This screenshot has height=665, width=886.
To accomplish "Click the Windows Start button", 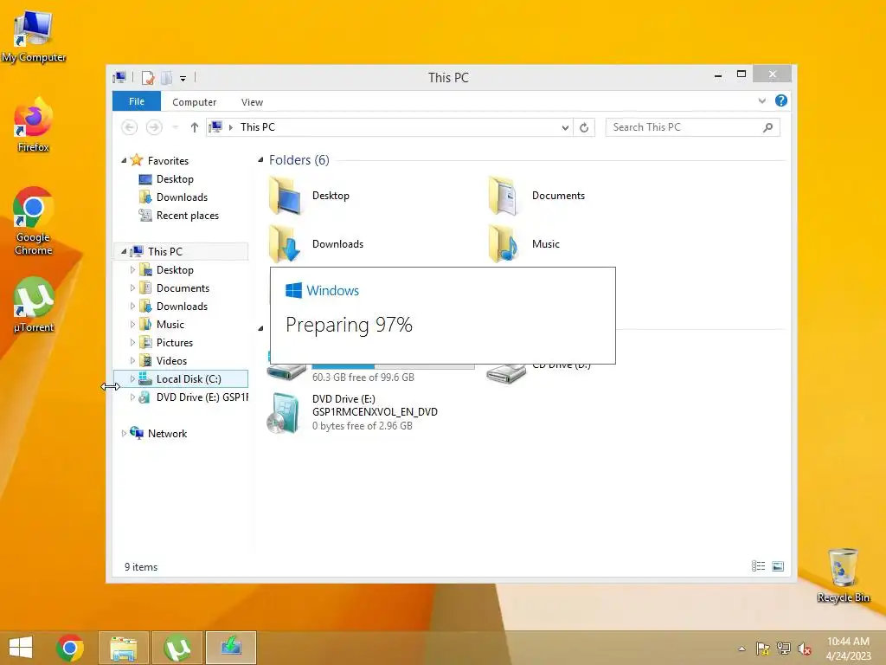I will pos(21,648).
